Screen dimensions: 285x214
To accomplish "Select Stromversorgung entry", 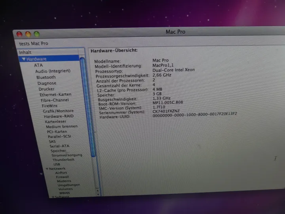I will (x=67, y=155).
